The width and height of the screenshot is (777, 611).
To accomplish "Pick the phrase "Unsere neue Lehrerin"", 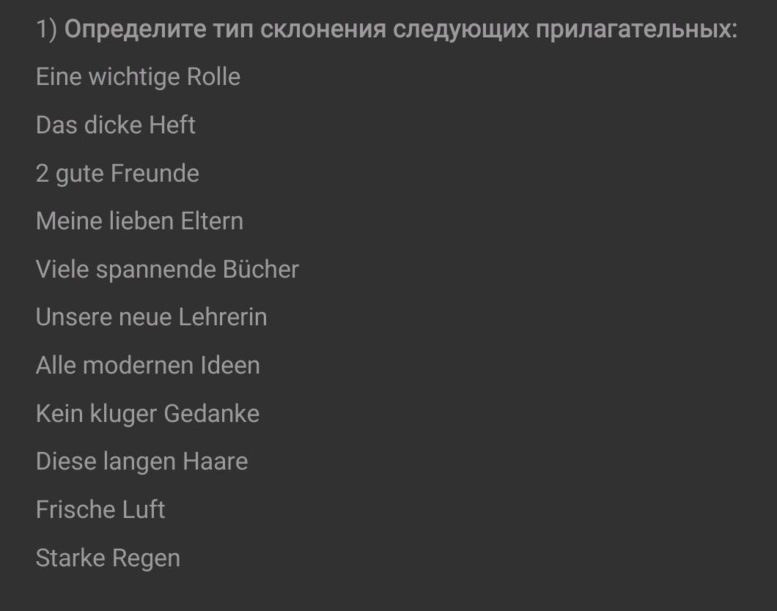I will pos(151,317).
